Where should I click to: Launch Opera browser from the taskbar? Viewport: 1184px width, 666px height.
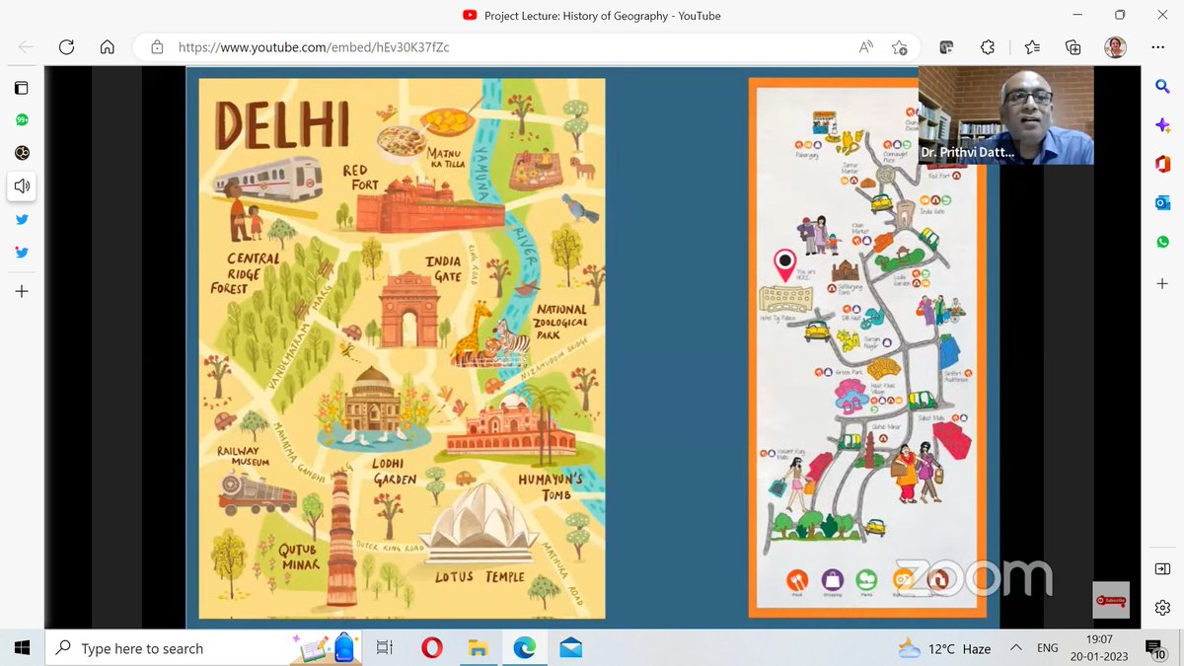431,648
